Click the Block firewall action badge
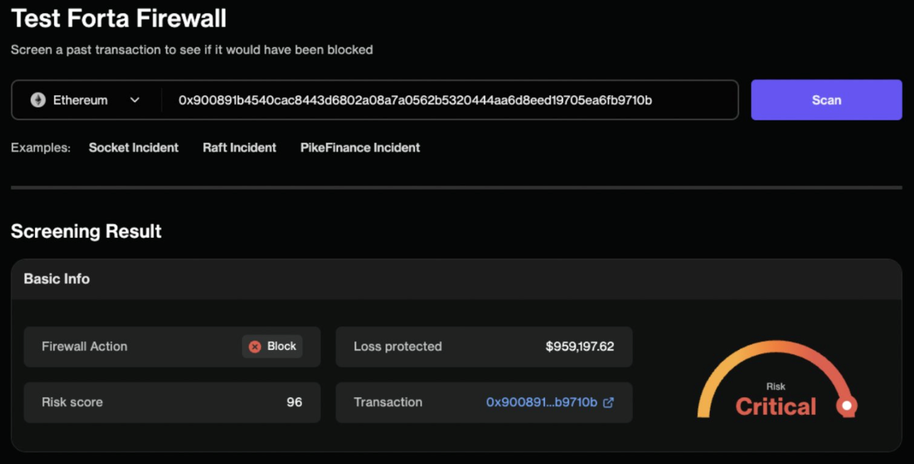The image size is (914, 464). 272,346
